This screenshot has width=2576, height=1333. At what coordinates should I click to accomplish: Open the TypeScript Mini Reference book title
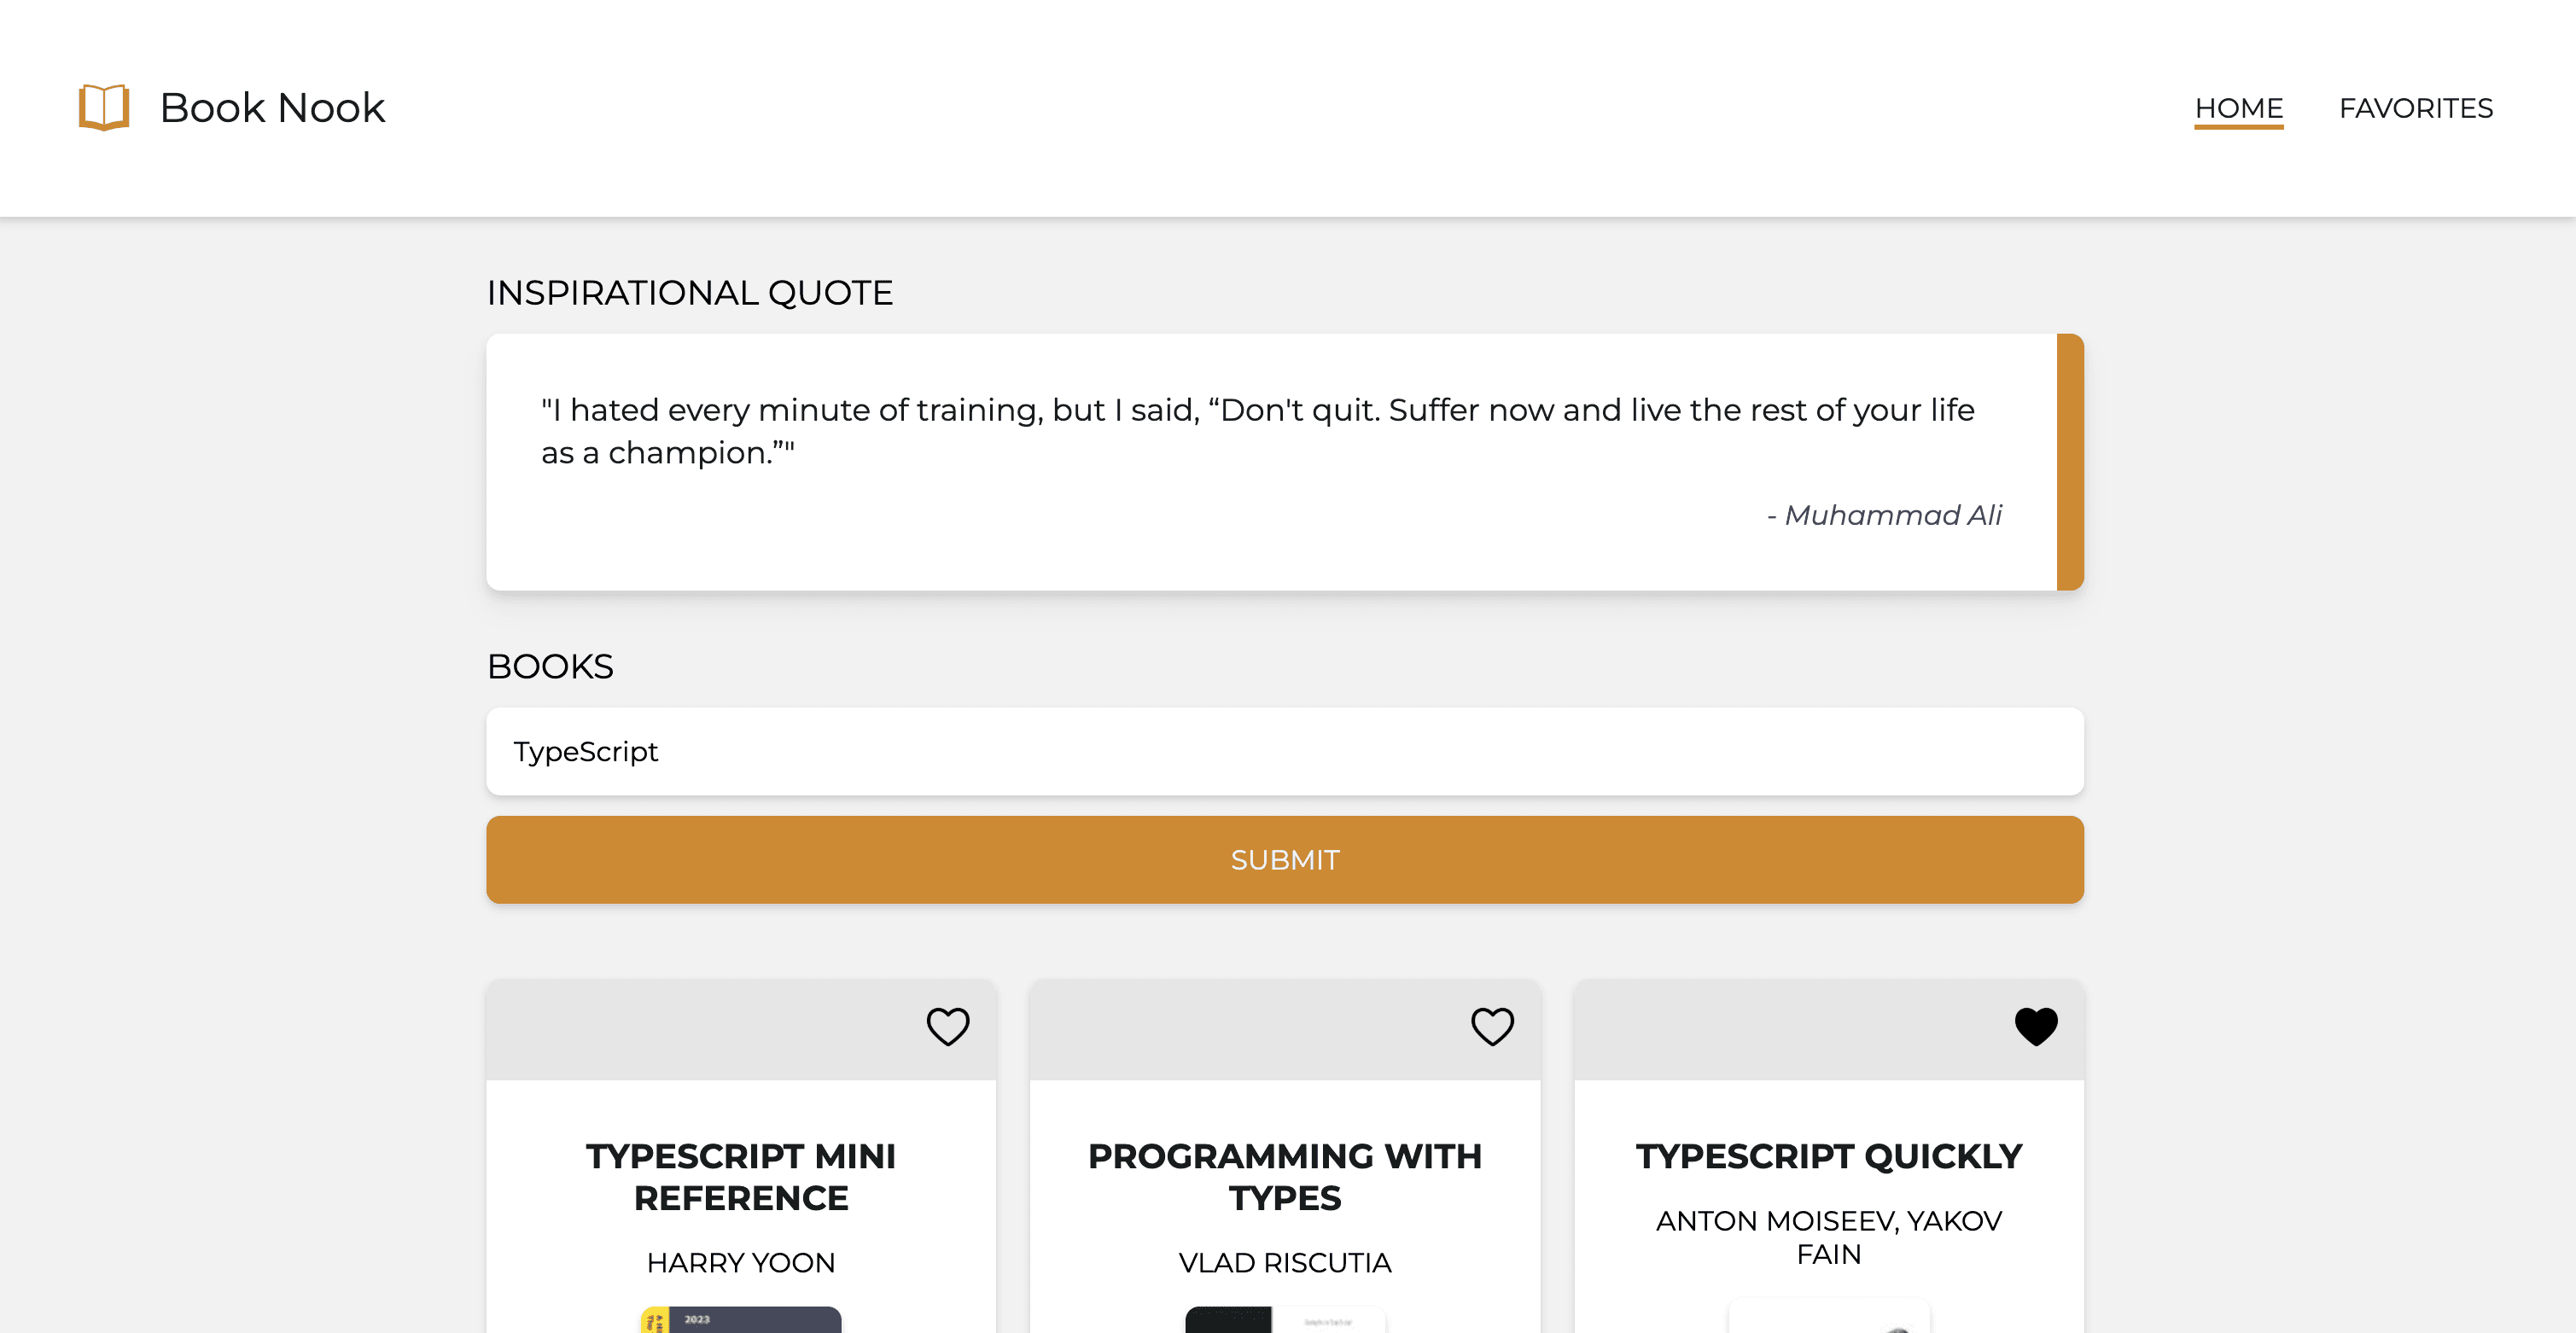pyautogui.click(x=740, y=1177)
